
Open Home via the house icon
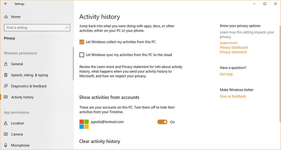6,17
